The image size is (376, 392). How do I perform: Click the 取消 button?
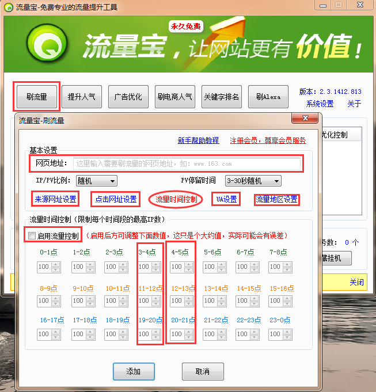click(x=203, y=371)
